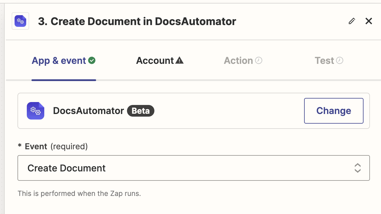Click the warning triangle next to Account
Image resolution: width=381 pixels, height=214 pixels.
[180, 60]
